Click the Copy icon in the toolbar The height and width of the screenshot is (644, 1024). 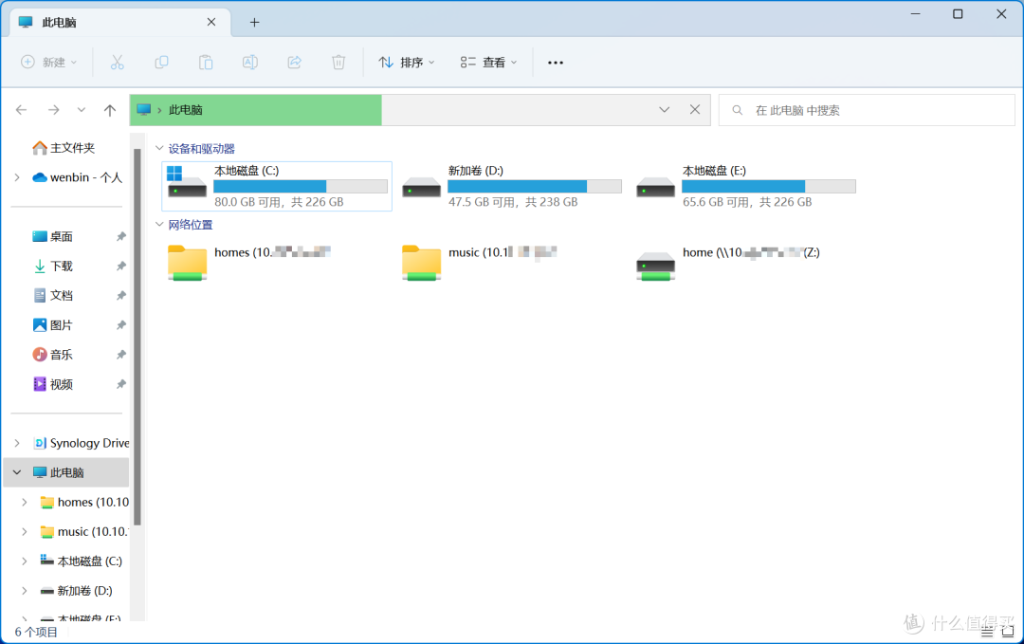tap(161, 62)
